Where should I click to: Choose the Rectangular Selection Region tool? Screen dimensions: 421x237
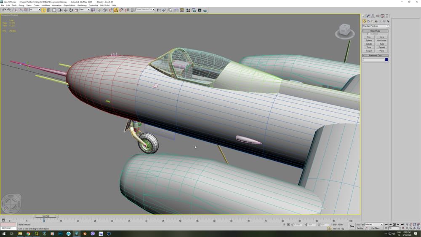click(x=54, y=10)
